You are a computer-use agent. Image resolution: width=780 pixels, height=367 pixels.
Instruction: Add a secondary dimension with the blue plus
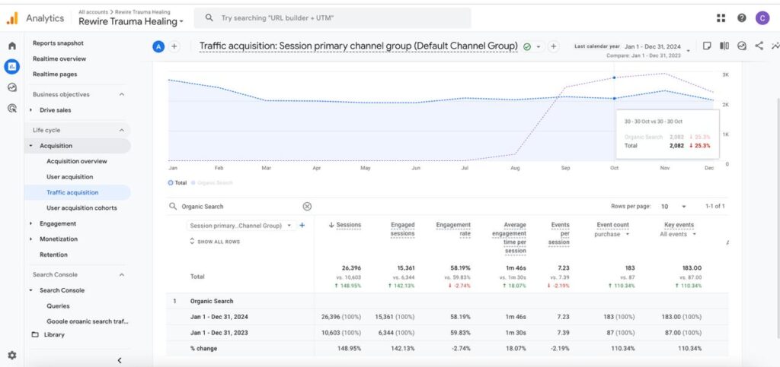[302, 225]
